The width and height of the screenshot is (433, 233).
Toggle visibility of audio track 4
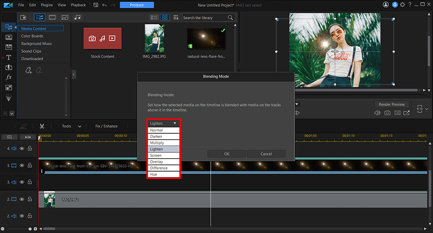coord(22,148)
